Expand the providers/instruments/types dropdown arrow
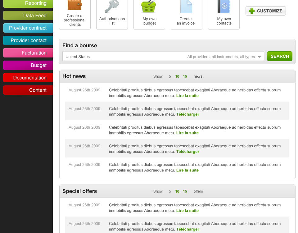298x233 pixels. (x=259, y=57)
